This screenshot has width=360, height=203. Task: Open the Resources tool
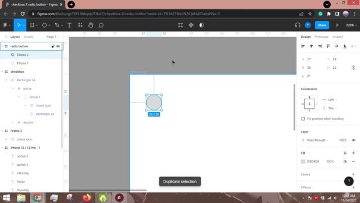click(80, 25)
